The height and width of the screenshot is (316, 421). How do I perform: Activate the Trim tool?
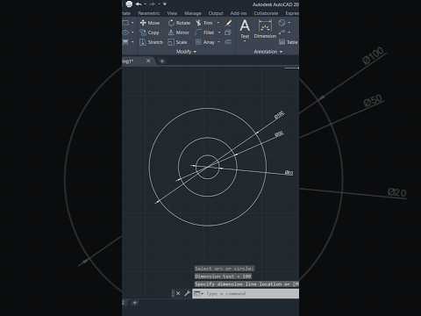pos(204,23)
